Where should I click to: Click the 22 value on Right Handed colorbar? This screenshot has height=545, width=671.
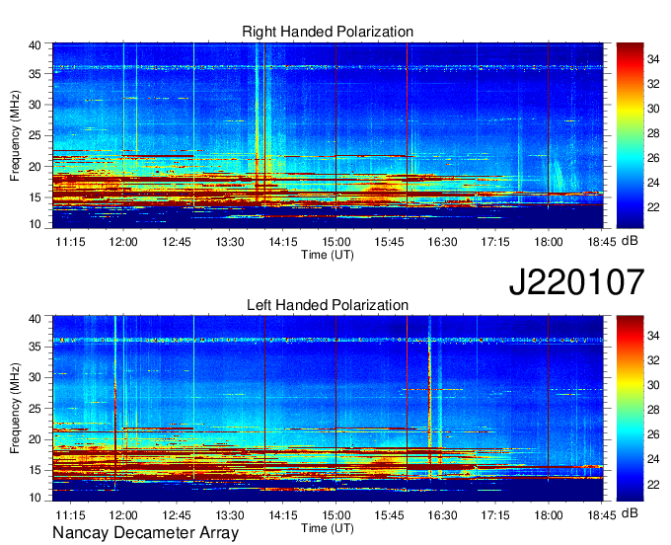pyautogui.click(x=653, y=207)
